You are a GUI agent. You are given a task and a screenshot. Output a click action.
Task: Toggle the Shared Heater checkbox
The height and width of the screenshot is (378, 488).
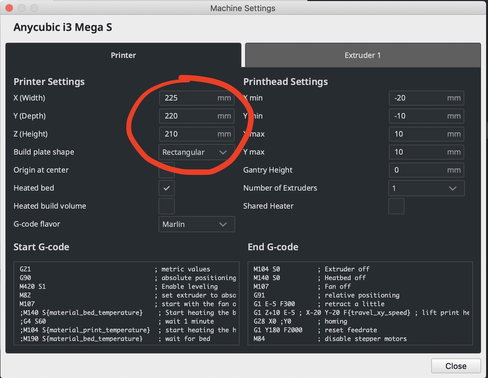[396, 206]
